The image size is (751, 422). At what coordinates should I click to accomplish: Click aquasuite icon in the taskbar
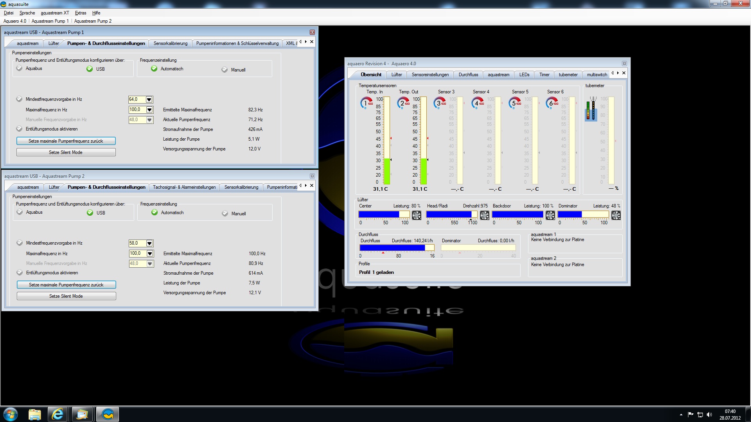(x=108, y=414)
